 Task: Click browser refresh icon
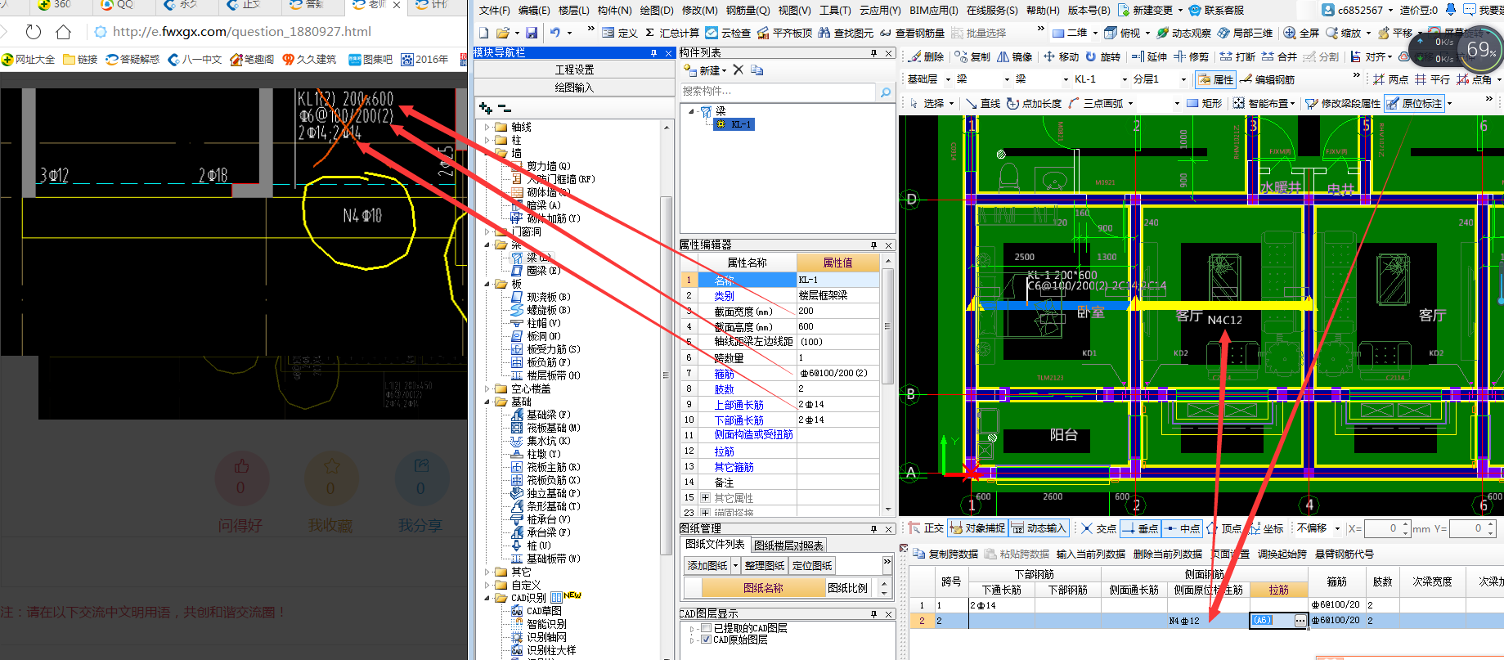(x=34, y=32)
